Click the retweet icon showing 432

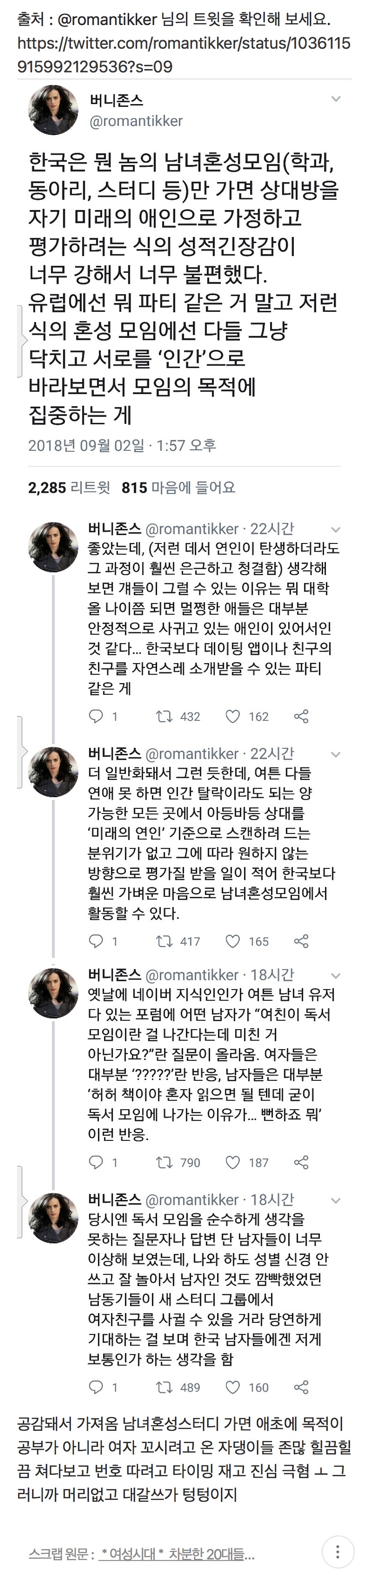(166, 716)
